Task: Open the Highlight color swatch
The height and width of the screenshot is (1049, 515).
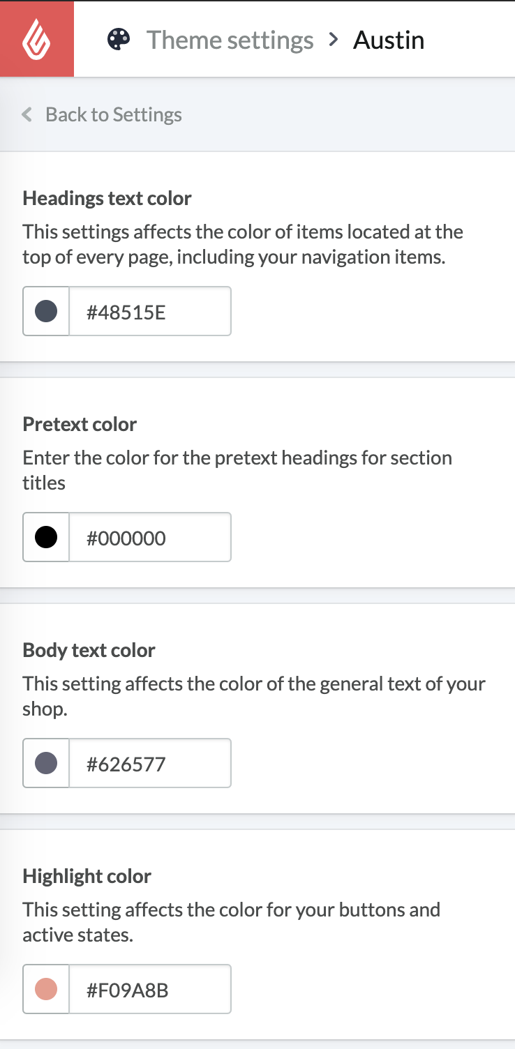Action: (46, 989)
